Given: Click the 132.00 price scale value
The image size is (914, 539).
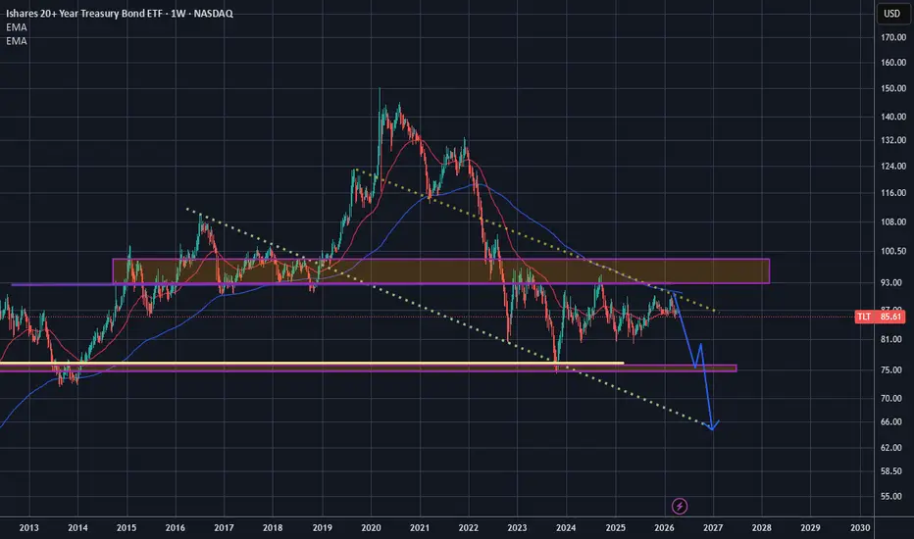Looking at the screenshot, I should coord(893,140).
